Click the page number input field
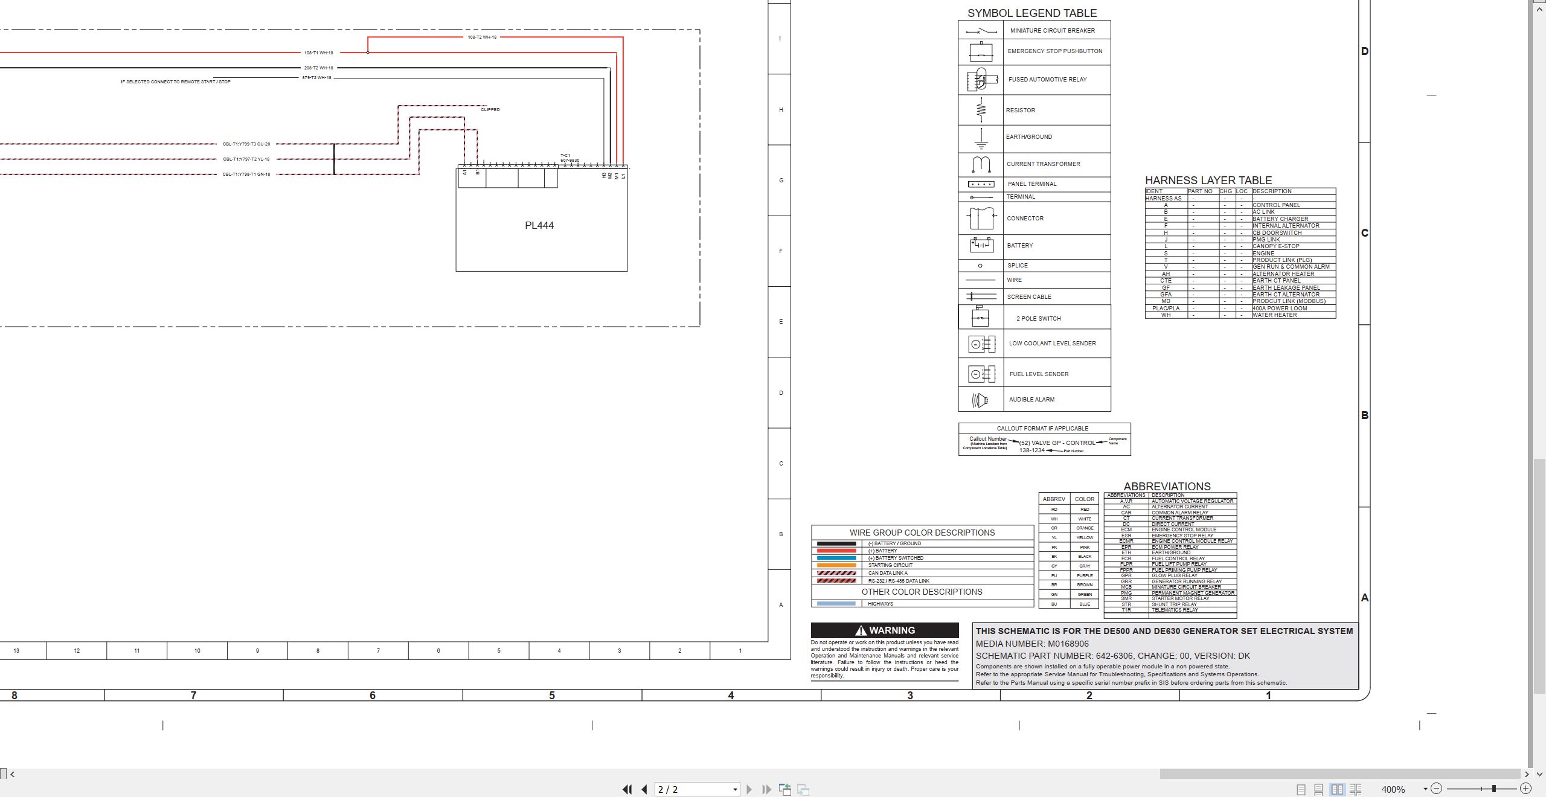Screen dimensions: 1546x797 coord(693,789)
